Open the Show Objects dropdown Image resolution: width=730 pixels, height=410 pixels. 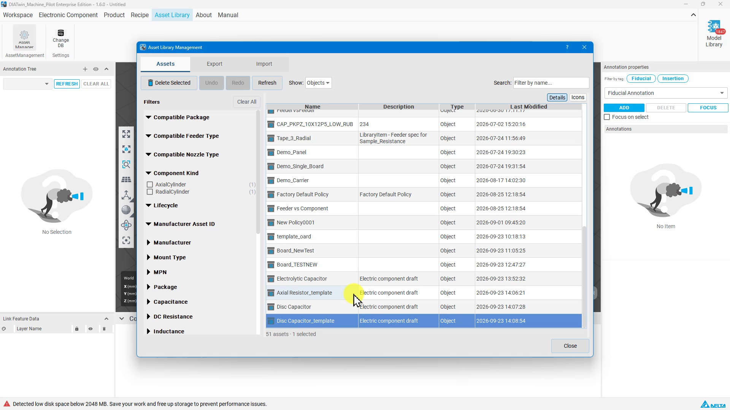318,83
